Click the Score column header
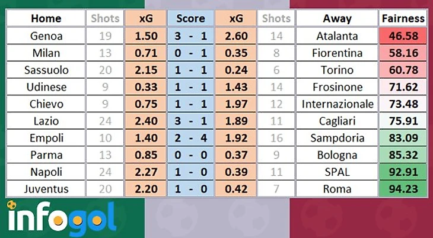Image resolution: width=433 pixels, height=238 pixels. click(x=190, y=18)
